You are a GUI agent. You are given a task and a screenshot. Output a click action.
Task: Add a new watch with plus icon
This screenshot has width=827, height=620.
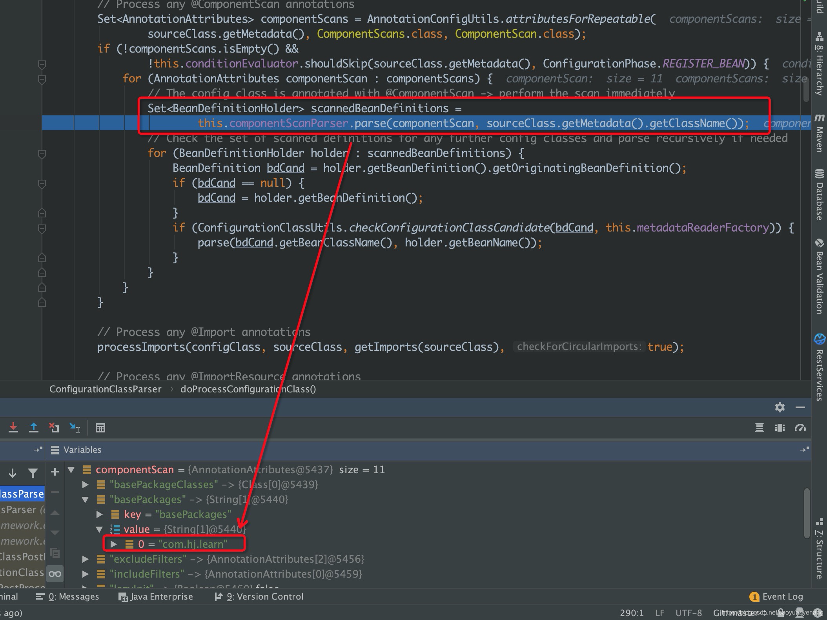point(55,472)
